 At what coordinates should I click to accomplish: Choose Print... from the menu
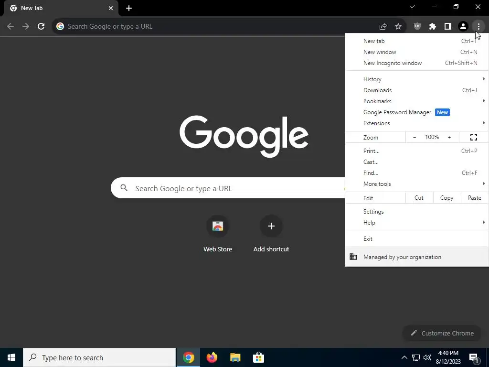[416, 151]
